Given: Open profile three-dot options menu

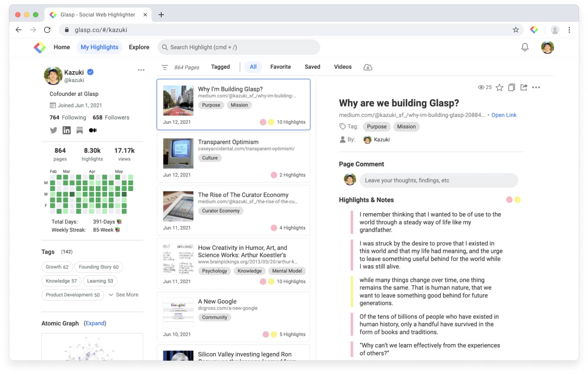Looking at the screenshot, I should tap(141, 70).
